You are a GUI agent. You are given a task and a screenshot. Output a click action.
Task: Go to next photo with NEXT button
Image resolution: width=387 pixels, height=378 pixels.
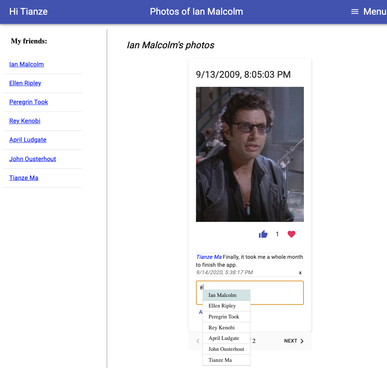click(x=294, y=341)
